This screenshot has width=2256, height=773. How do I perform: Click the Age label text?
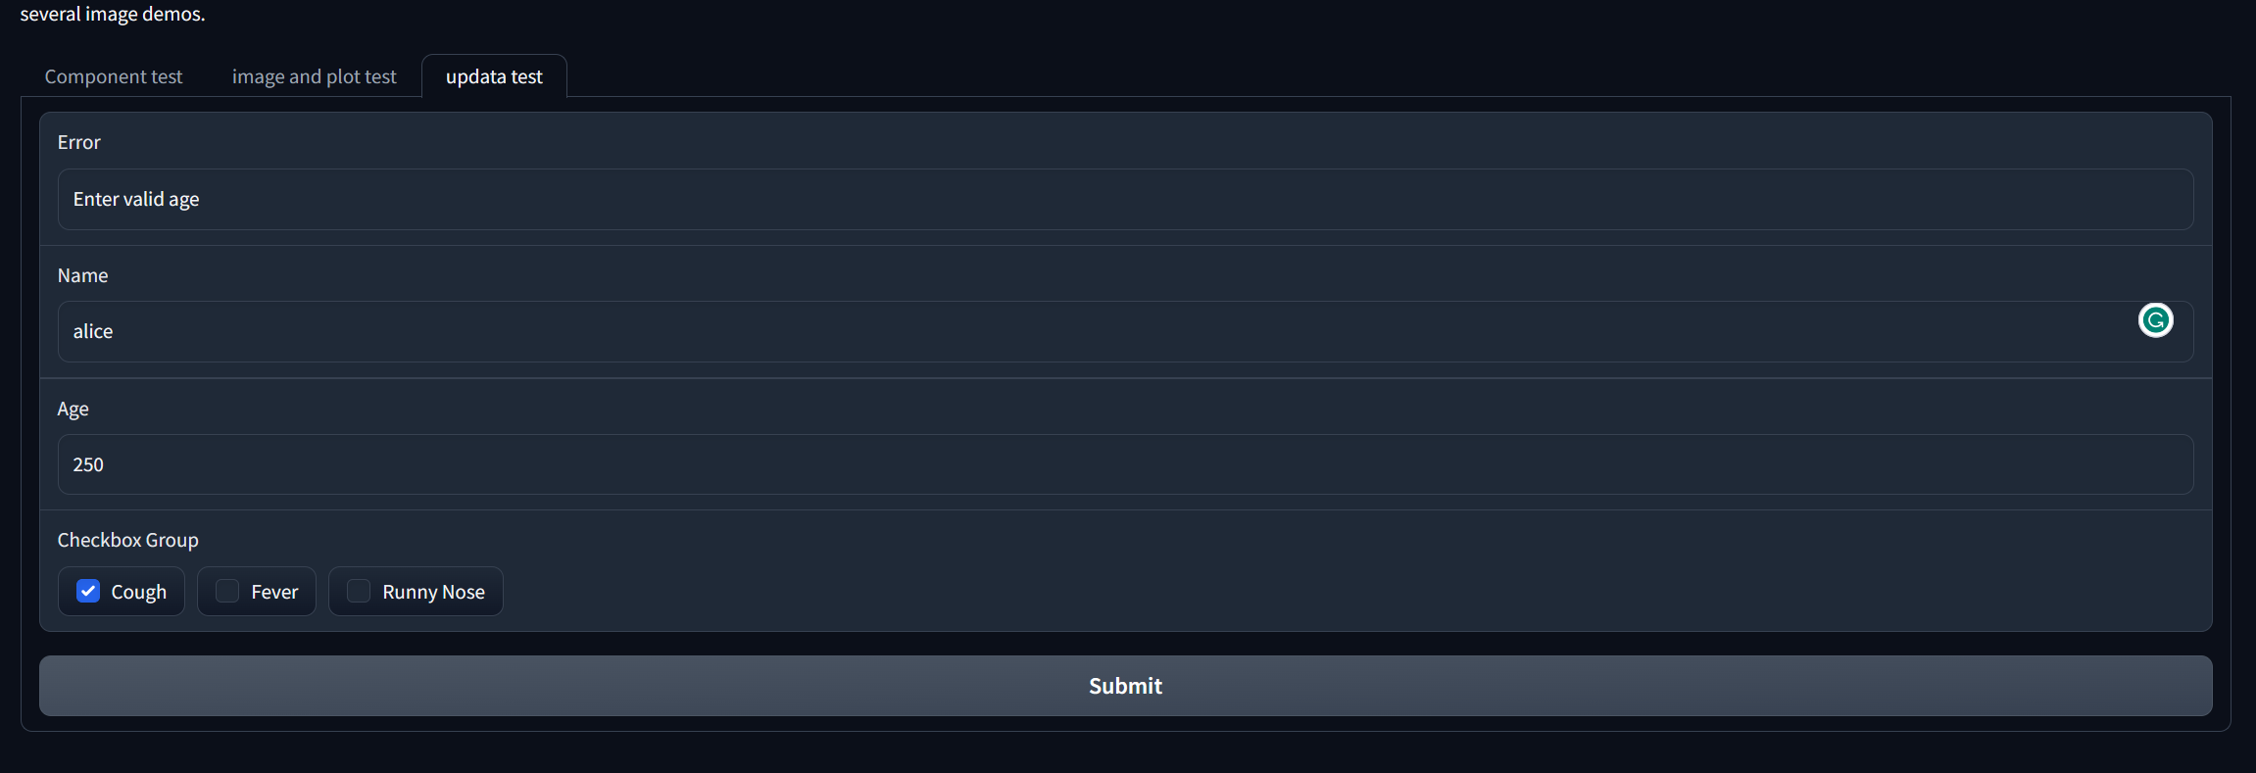[74, 410]
